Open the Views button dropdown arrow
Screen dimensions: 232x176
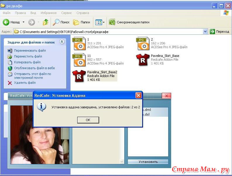click(104, 22)
